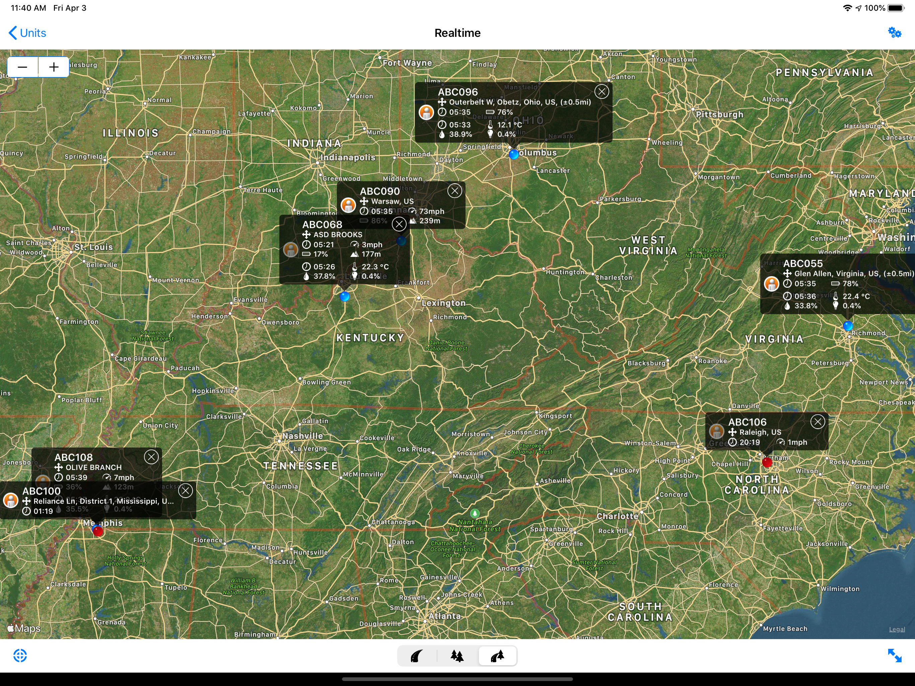Open the ABC106 unit title
Screen dimensions: 915x686
click(x=748, y=422)
